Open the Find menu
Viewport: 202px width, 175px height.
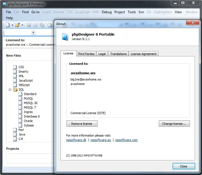[x=25, y=12]
